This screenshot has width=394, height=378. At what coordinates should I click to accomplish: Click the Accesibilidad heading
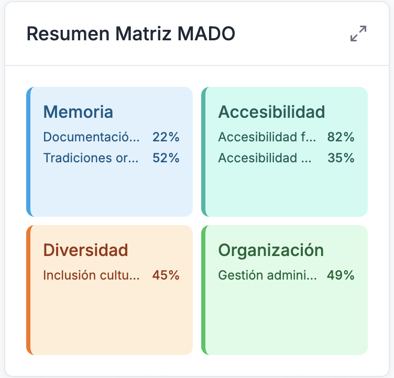tap(271, 112)
